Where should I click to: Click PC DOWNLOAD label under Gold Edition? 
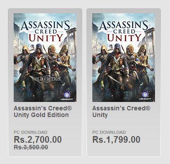(30, 132)
